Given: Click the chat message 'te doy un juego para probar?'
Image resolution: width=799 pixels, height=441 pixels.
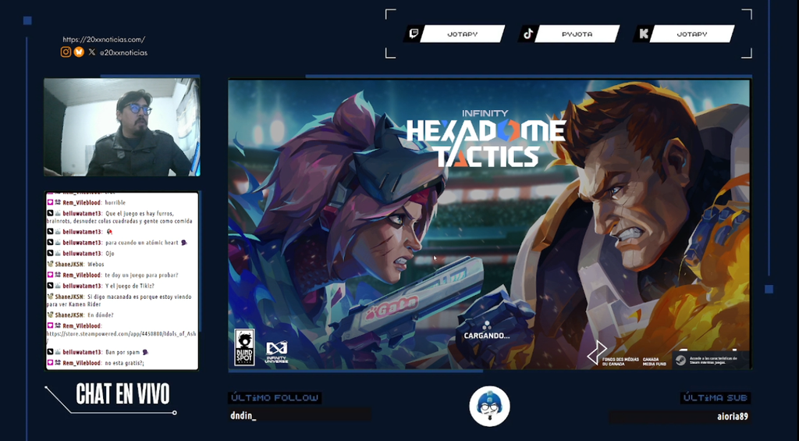Looking at the screenshot, I should tap(141, 275).
